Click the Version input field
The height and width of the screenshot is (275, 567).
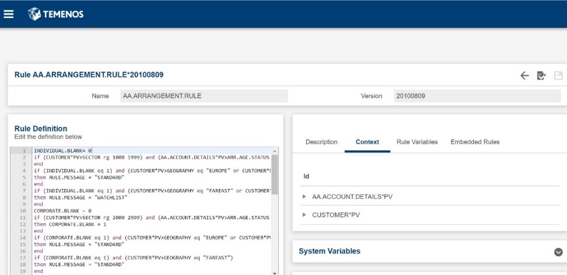(477, 96)
